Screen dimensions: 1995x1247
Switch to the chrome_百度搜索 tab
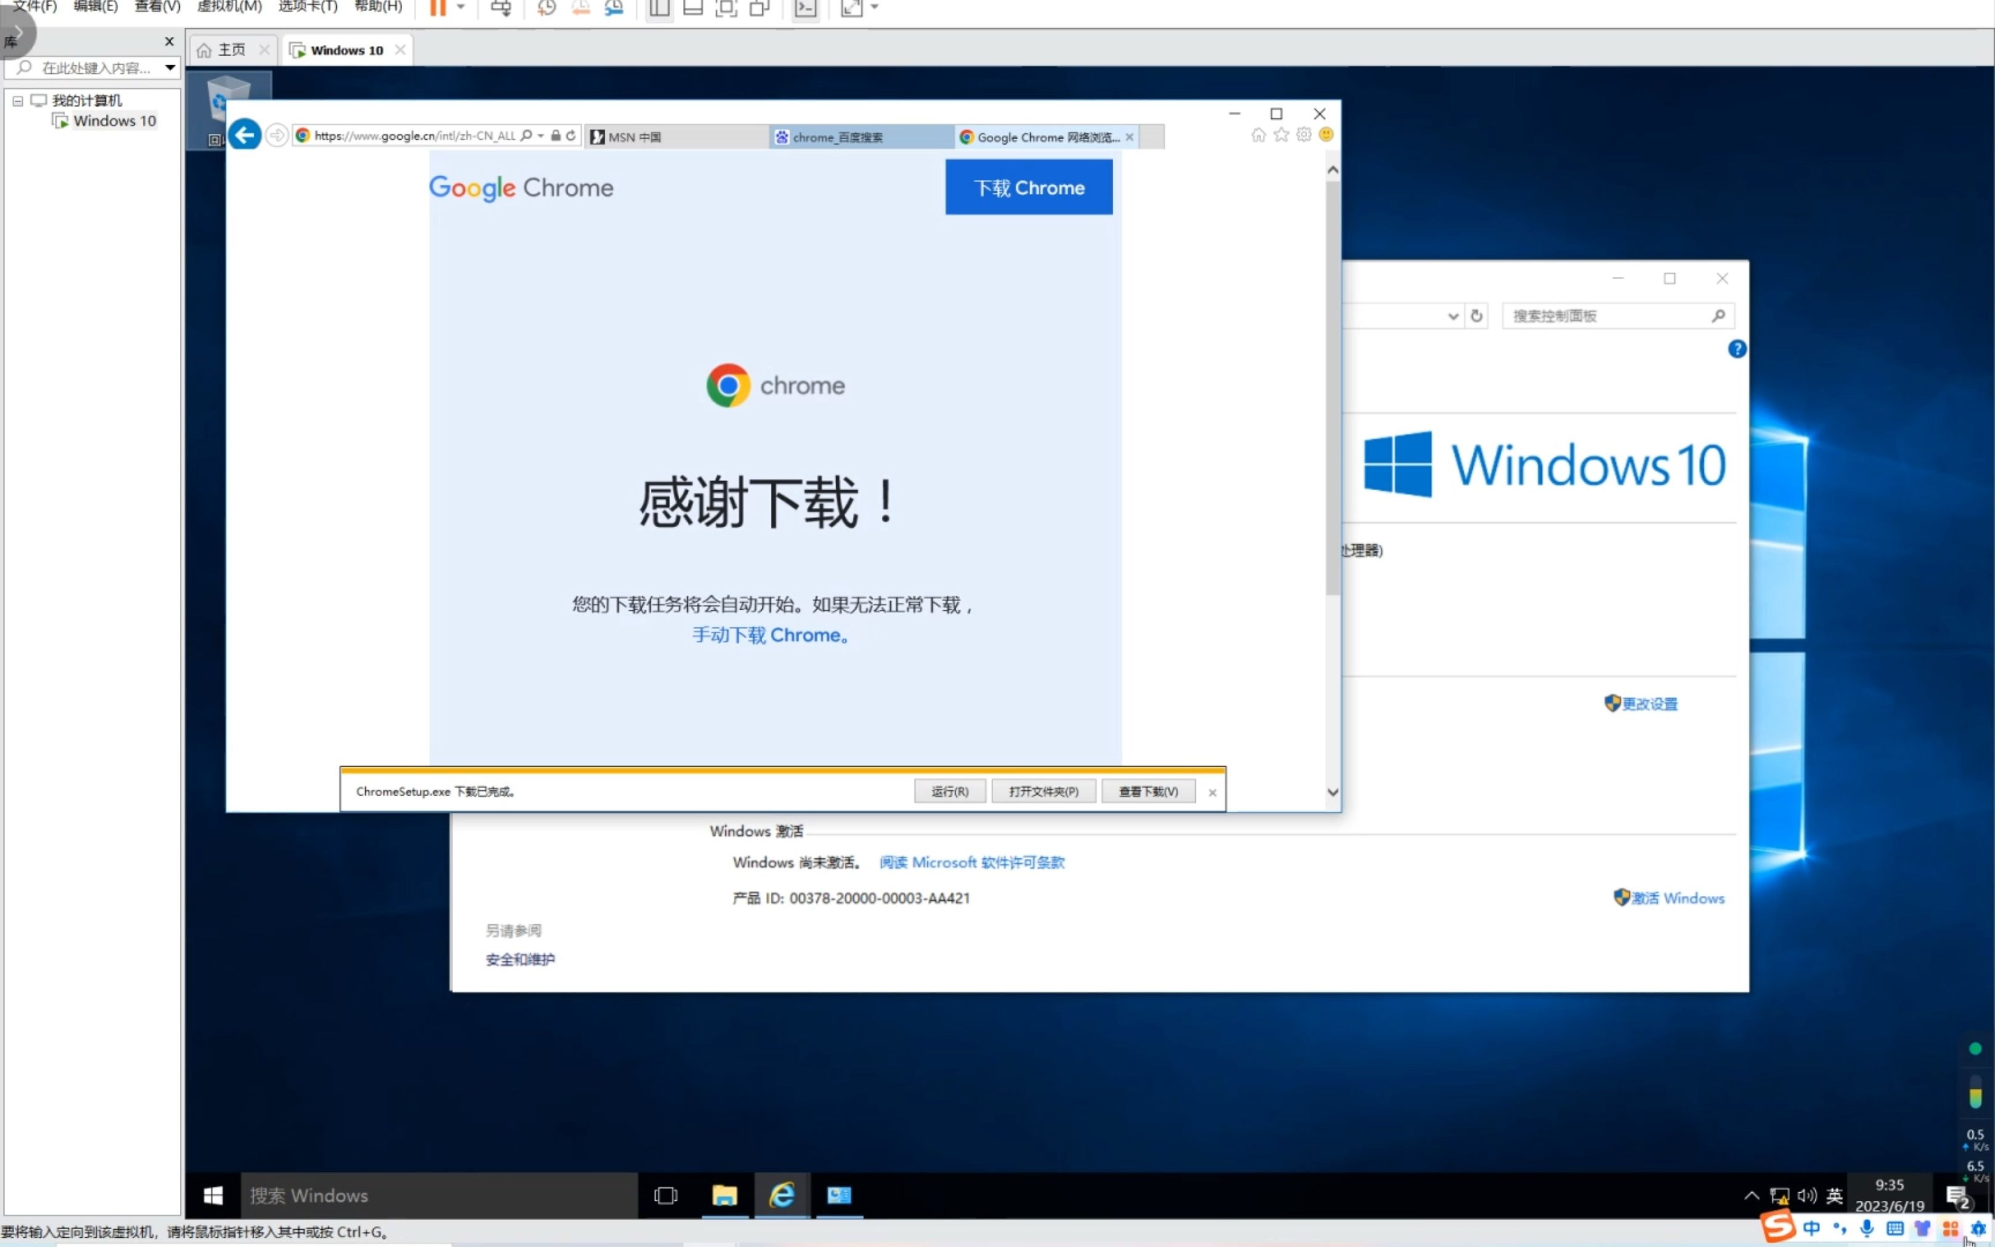pos(861,137)
